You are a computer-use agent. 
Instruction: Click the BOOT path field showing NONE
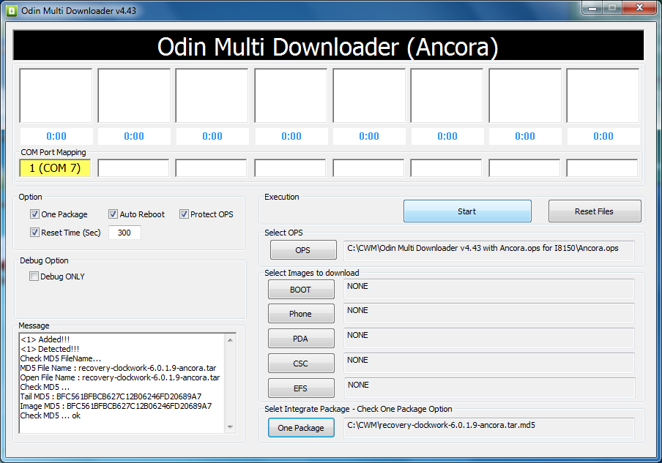pyautogui.click(x=489, y=289)
